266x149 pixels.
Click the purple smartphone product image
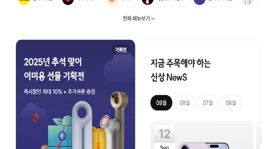click(x=204, y=146)
